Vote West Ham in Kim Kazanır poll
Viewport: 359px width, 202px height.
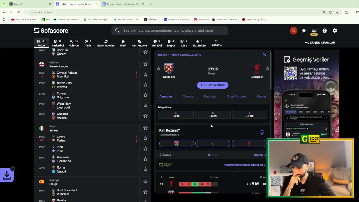point(176,144)
